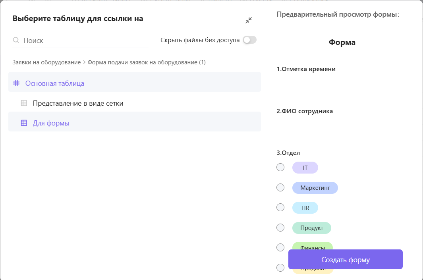Click the breadcrumb separator chevron
Viewport: 423px width, 280px height.
pyautogui.click(x=84, y=62)
